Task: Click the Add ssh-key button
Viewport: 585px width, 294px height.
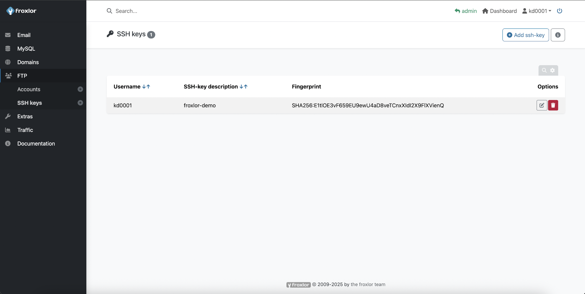Action: (525, 35)
